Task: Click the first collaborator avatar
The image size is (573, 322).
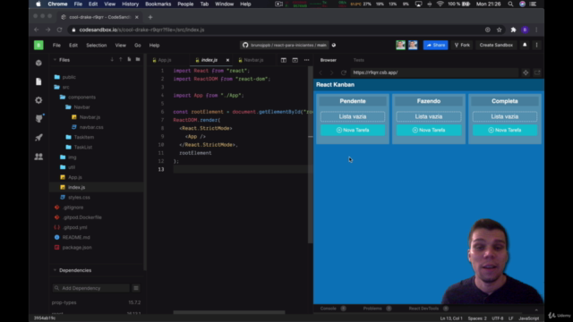Action: [x=400, y=45]
